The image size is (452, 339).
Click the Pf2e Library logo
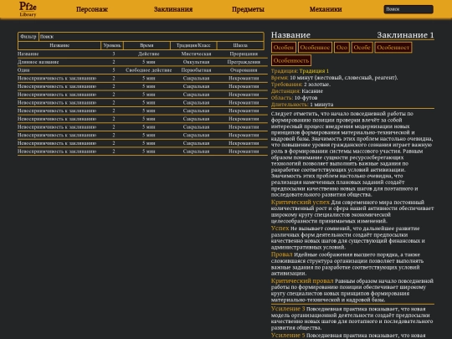coord(28,9)
